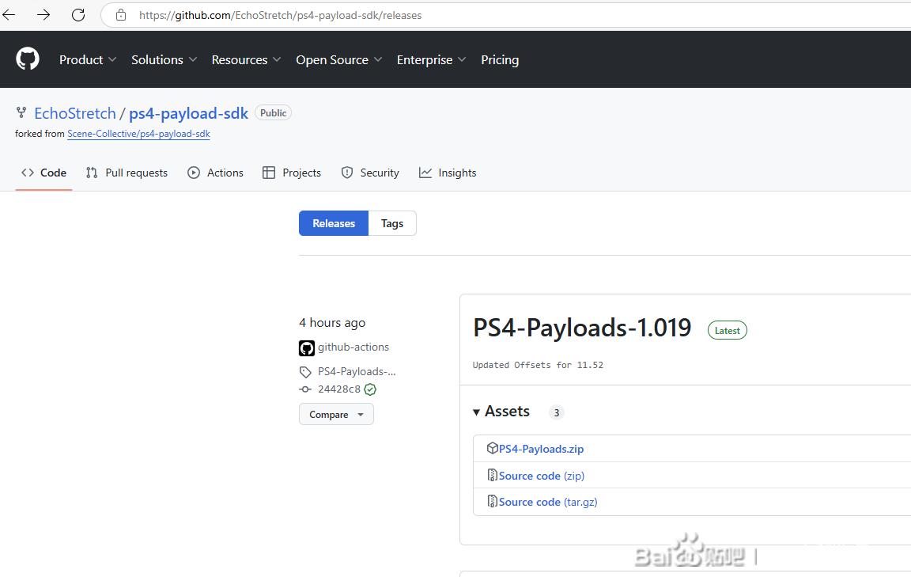The image size is (911, 577).
Task: Download Source code (tar.gz)
Action: coord(548,502)
